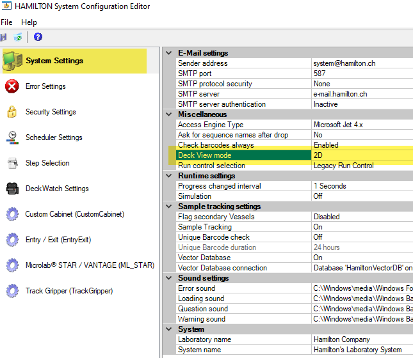Click Simulation Off value
The image size is (413, 358).
(318, 196)
